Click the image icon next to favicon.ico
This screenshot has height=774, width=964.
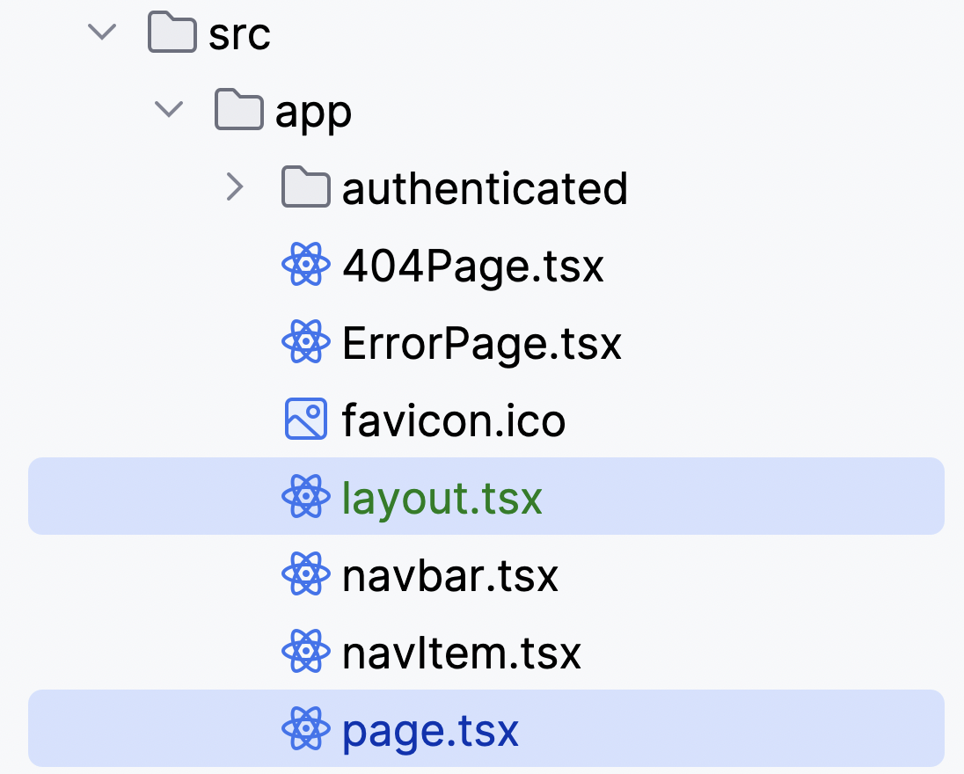(306, 420)
